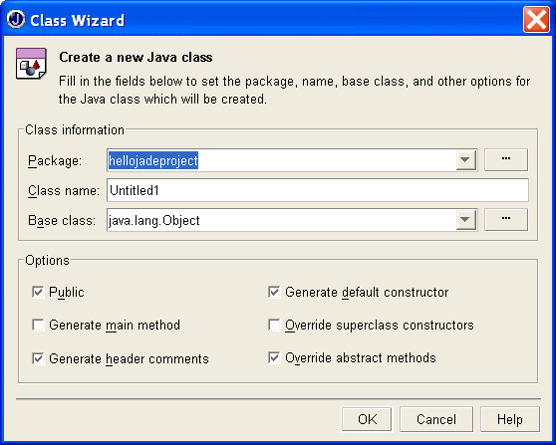Select the Package text field

point(282,160)
